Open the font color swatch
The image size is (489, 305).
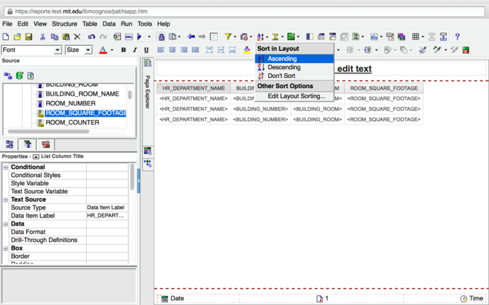pyautogui.click(x=103, y=50)
